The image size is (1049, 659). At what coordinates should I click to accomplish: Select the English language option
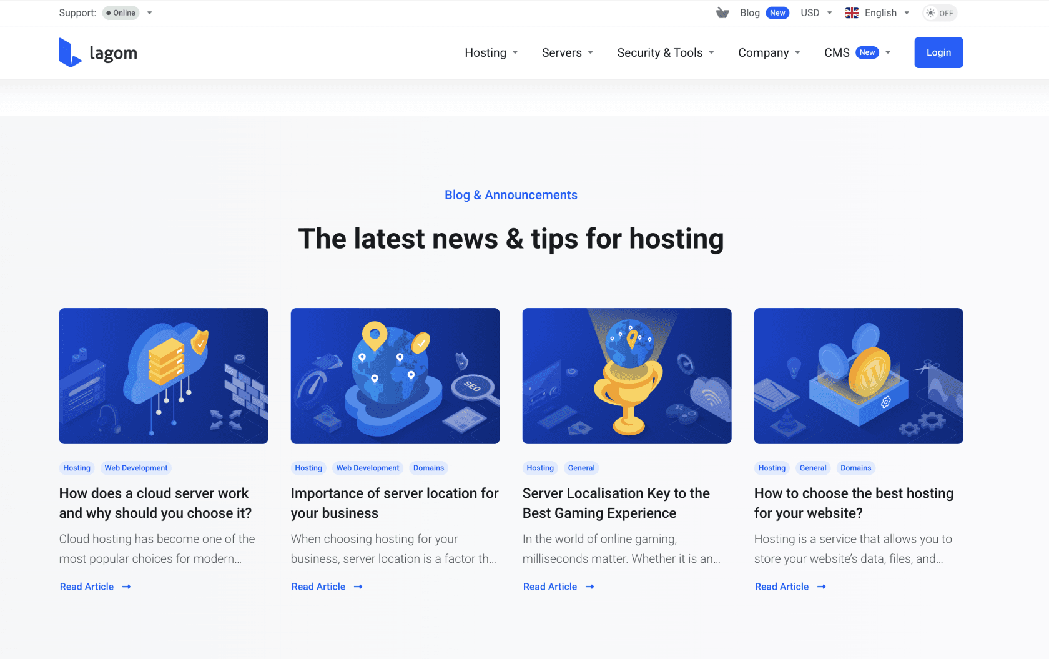(x=880, y=12)
